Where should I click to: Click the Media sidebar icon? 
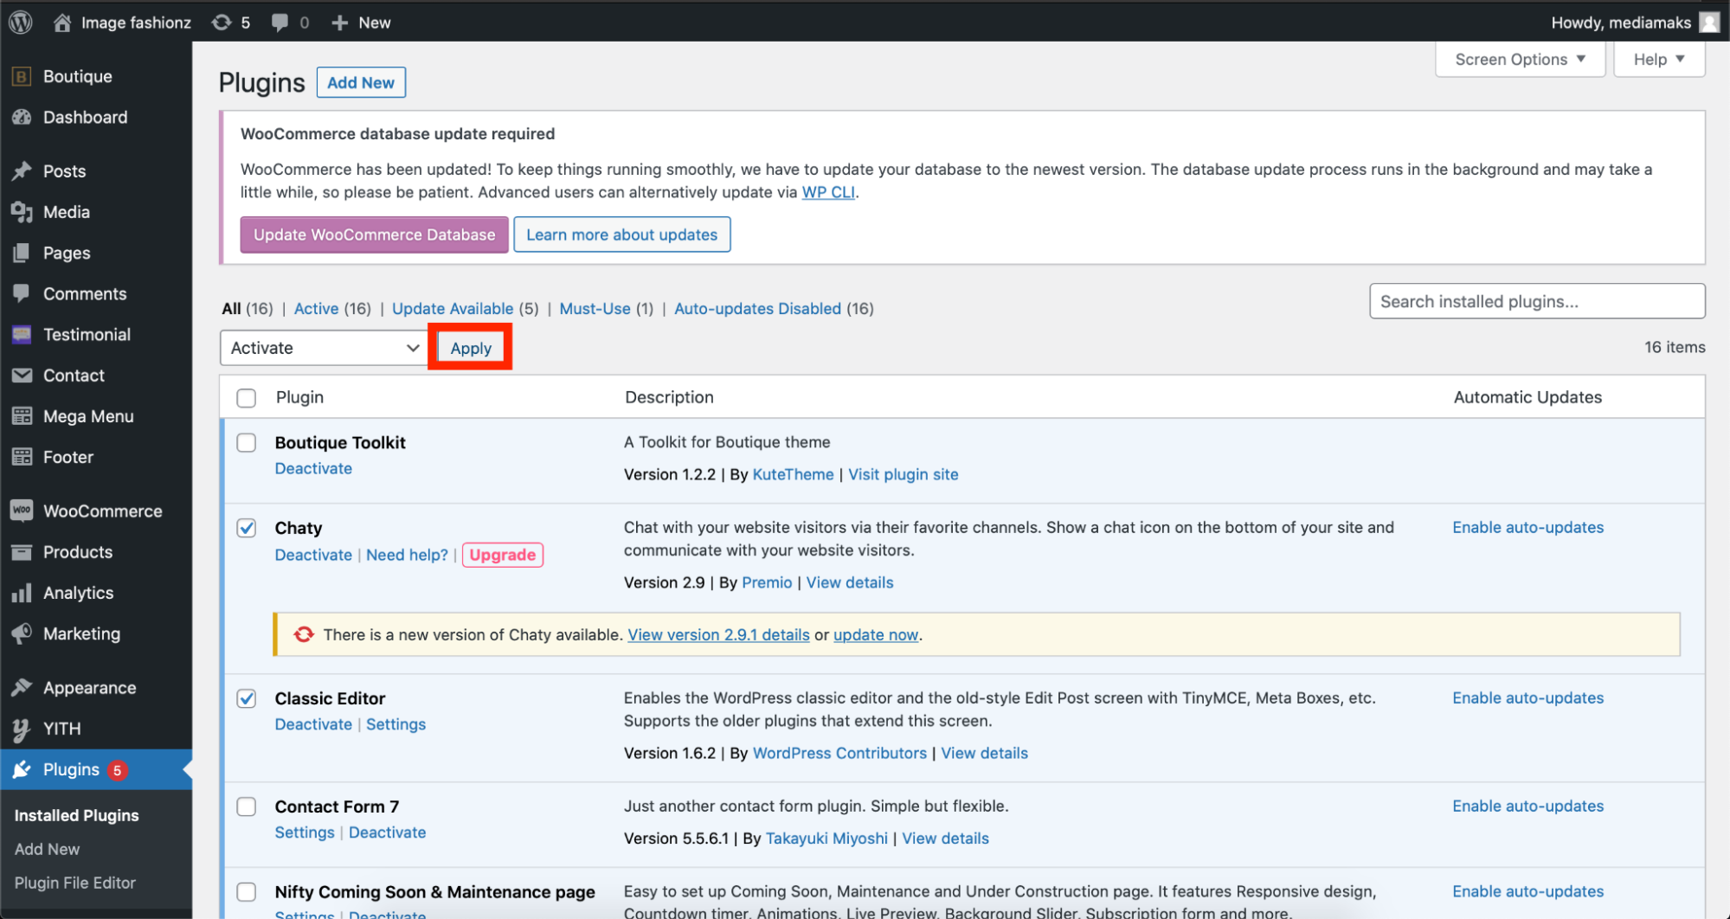coord(22,212)
